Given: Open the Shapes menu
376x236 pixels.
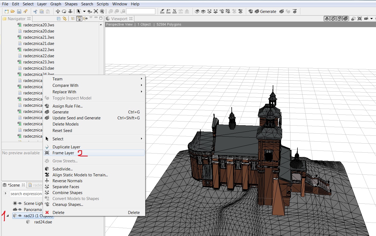Looking at the screenshot, I should [x=71, y=4].
